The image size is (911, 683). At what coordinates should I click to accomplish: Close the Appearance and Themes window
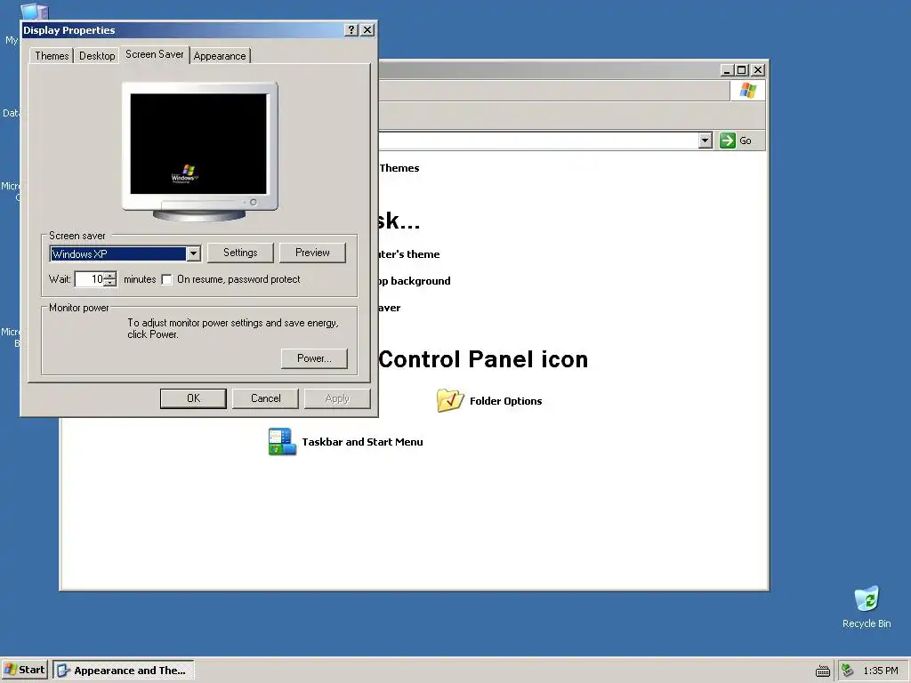[758, 70]
